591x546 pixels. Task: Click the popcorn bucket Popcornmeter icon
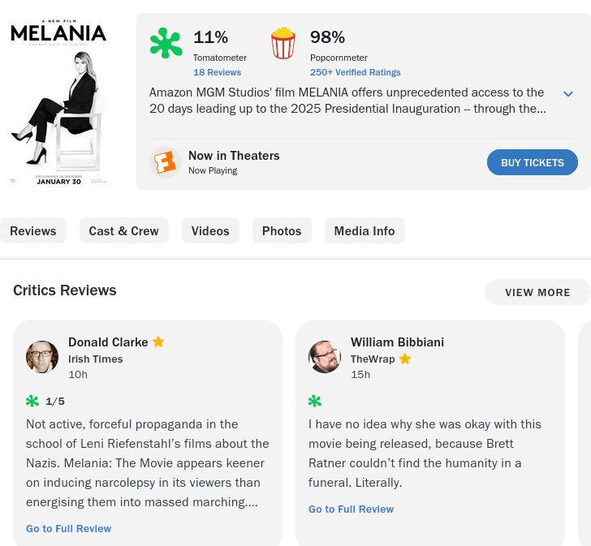point(283,44)
